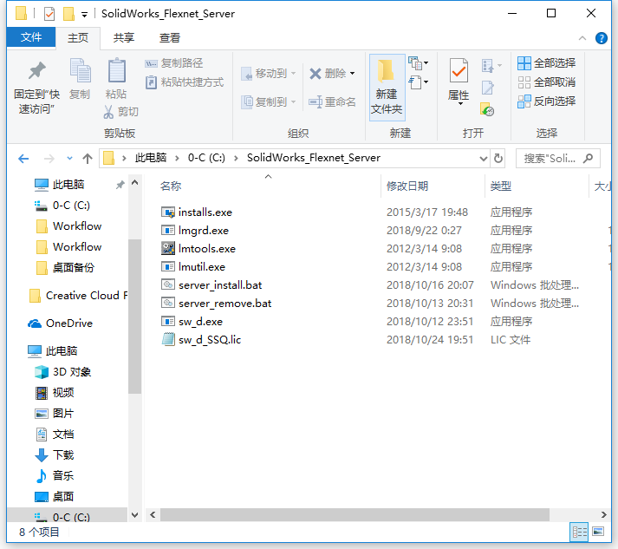
Task: Open the New Item dropdown icon
Action: click(418, 63)
